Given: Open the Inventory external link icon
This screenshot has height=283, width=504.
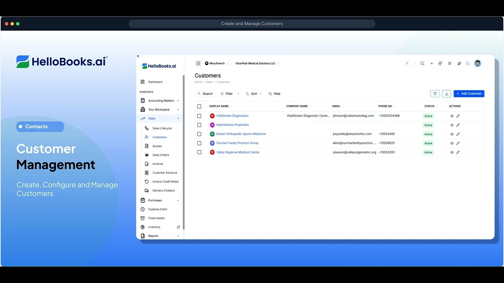Looking at the screenshot, I should 178,227.
